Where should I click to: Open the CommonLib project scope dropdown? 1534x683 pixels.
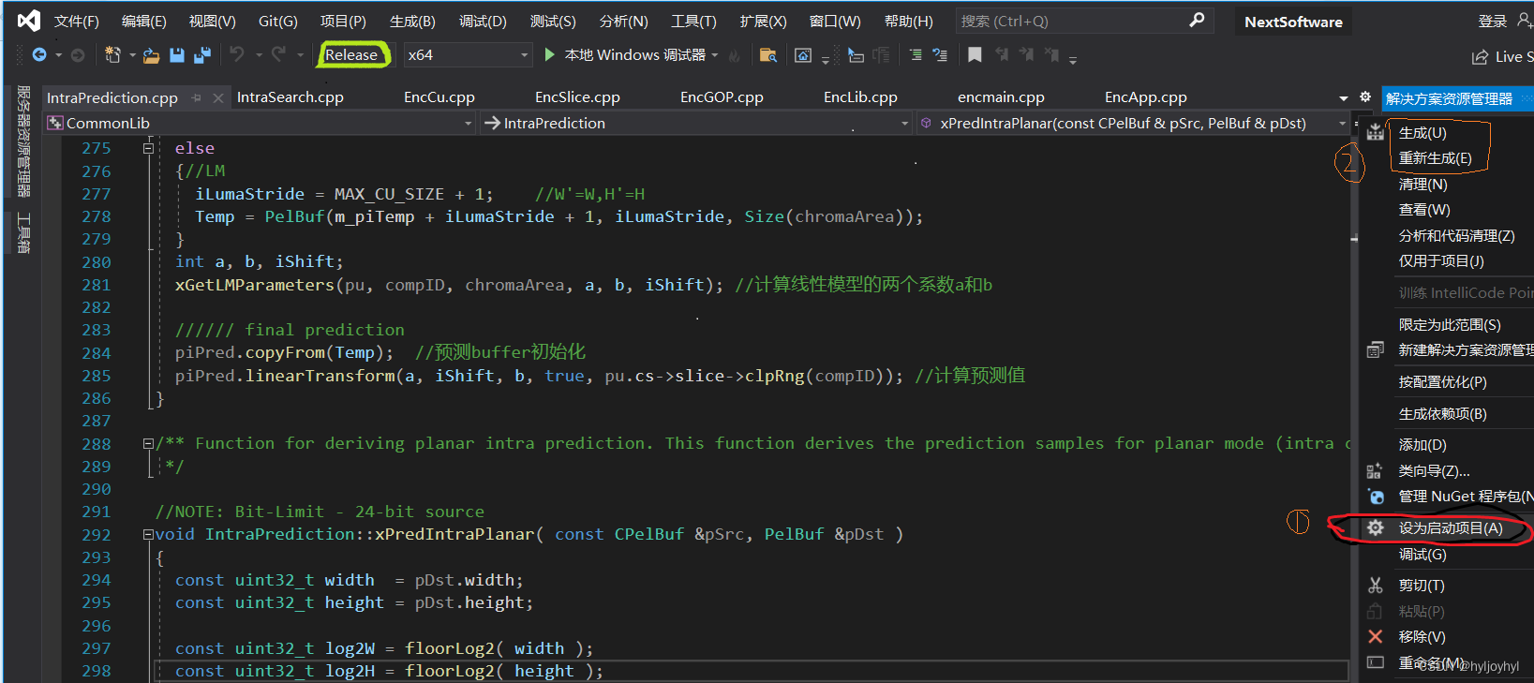[261, 123]
